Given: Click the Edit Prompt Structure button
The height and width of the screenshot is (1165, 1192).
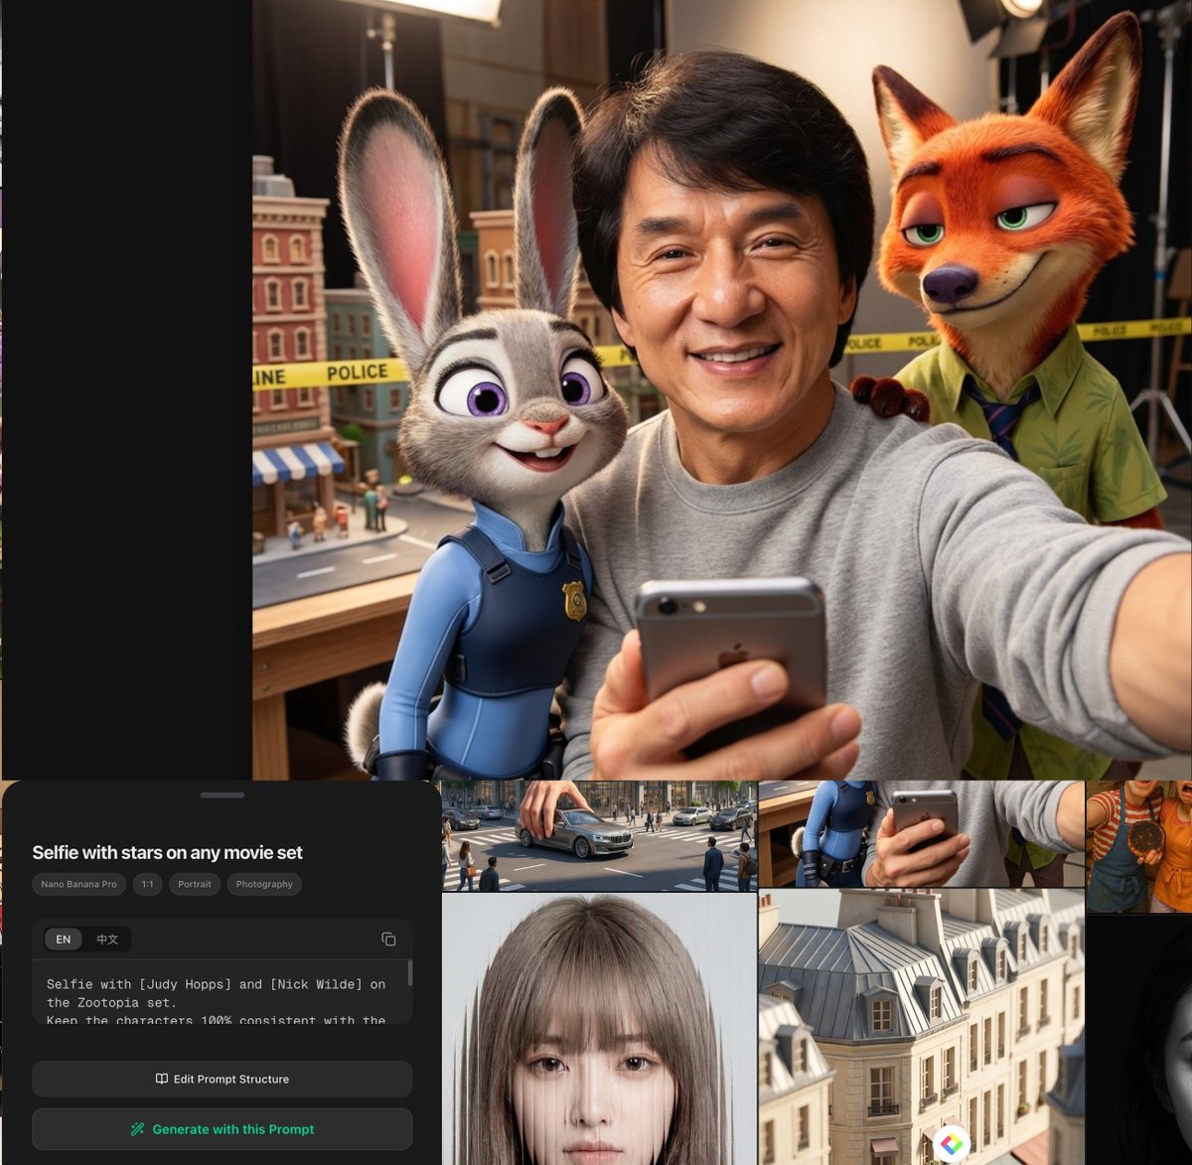Looking at the screenshot, I should coord(223,1079).
